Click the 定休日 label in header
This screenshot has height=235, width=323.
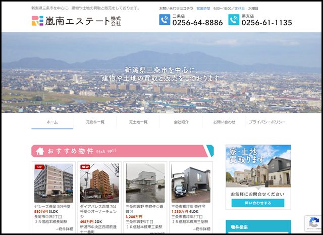coord(240,9)
